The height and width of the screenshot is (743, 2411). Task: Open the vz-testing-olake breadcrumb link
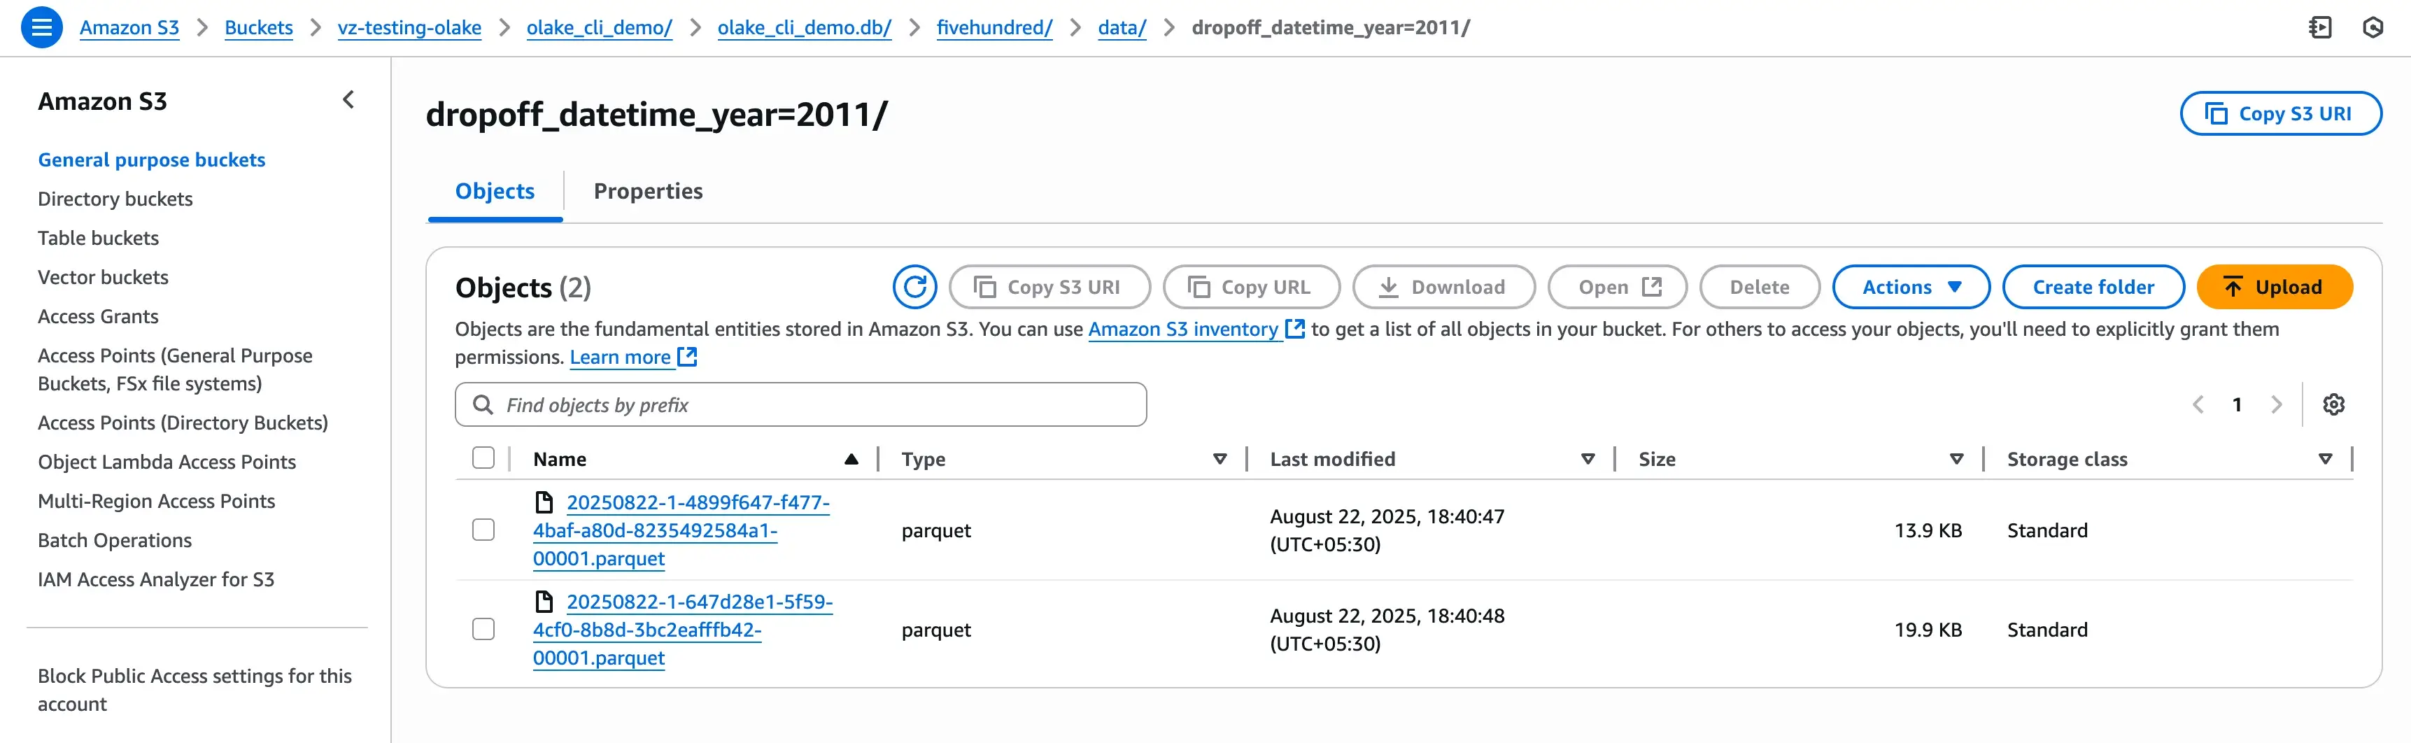[x=409, y=27]
